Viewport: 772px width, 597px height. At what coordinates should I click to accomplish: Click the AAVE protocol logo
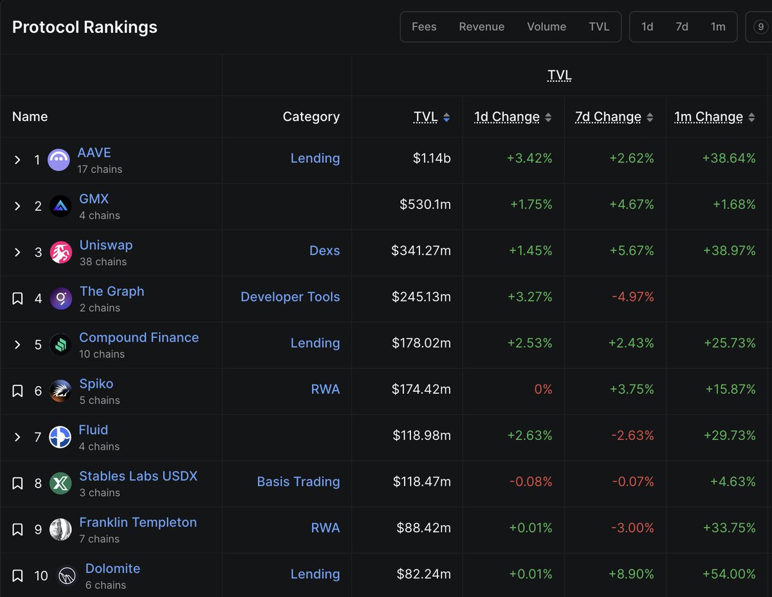pyautogui.click(x=59, y=160)
